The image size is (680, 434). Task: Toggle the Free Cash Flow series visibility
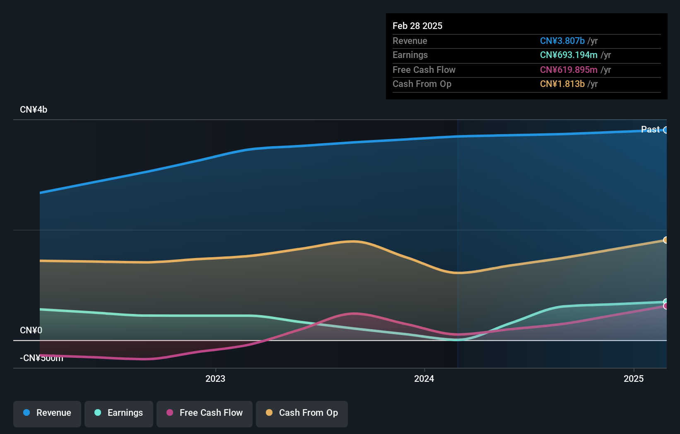[204, 413]
